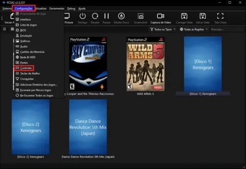Click the Resetar toolbar icon
Image resolution: width=246 pixels, height=169 pixels.
tap(95, 16)
